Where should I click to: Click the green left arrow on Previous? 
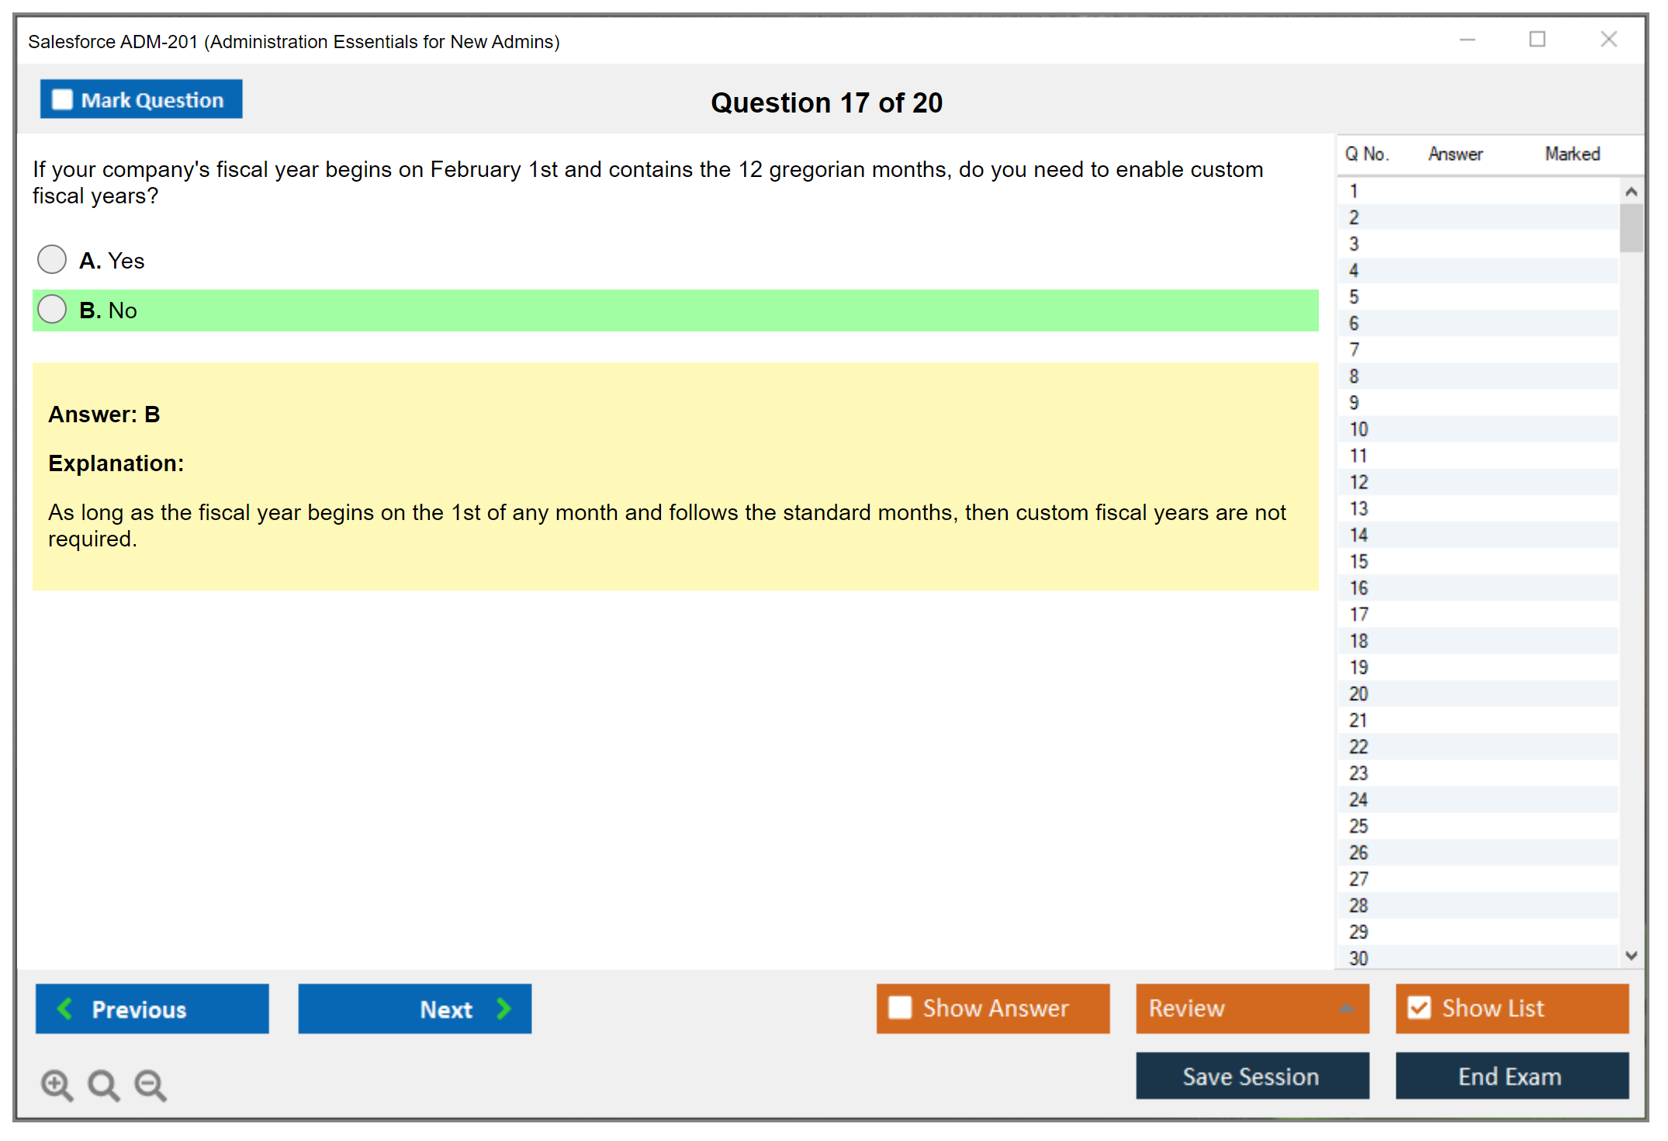[65, 1008]
